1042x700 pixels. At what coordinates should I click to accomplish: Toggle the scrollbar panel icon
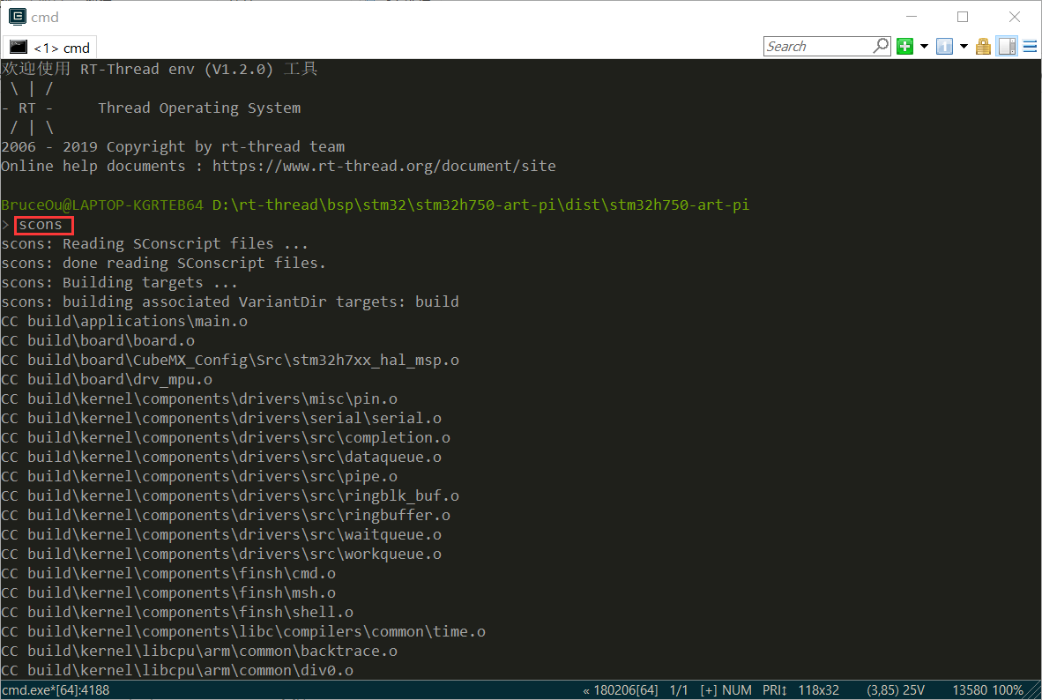coord(1007,47)
